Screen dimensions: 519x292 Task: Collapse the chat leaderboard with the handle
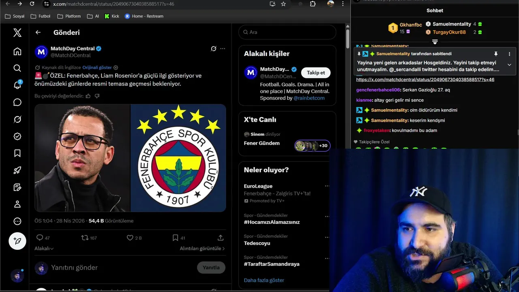click(x=435, y=42)
